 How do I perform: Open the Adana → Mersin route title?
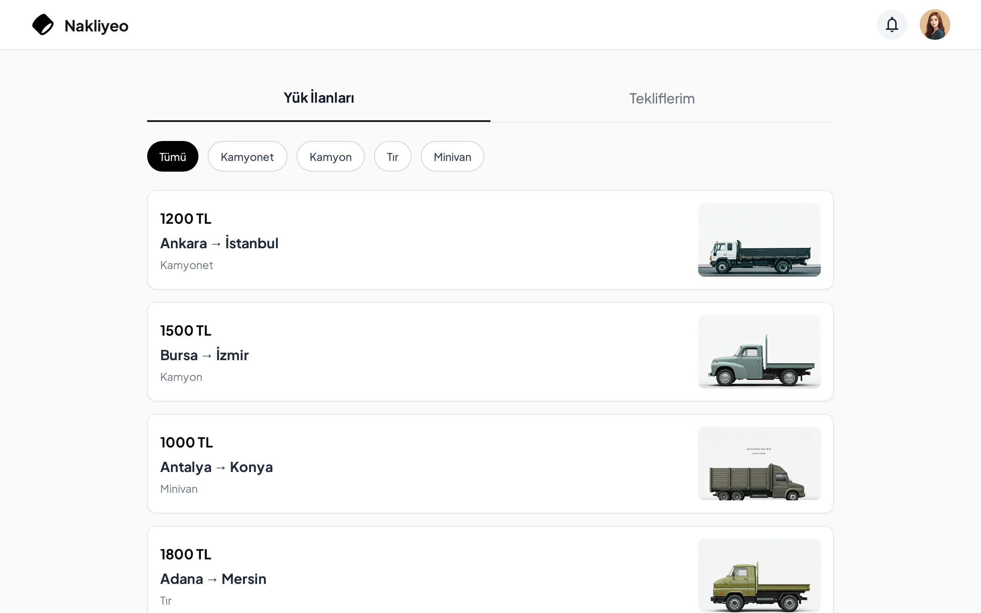point(213,579)
